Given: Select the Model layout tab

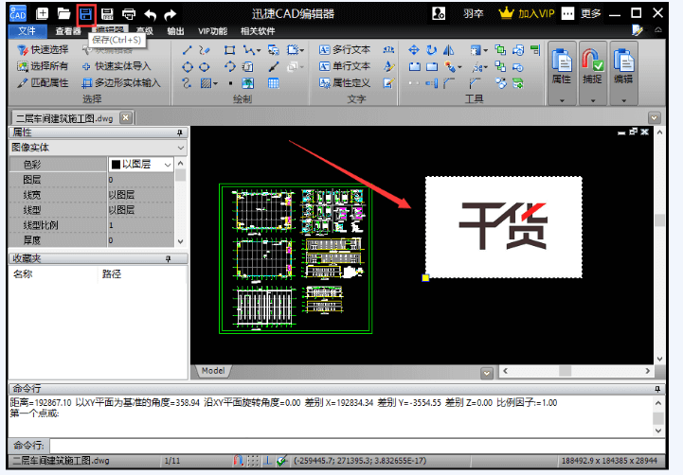Looking at the screenshot, I should (213, 371).
